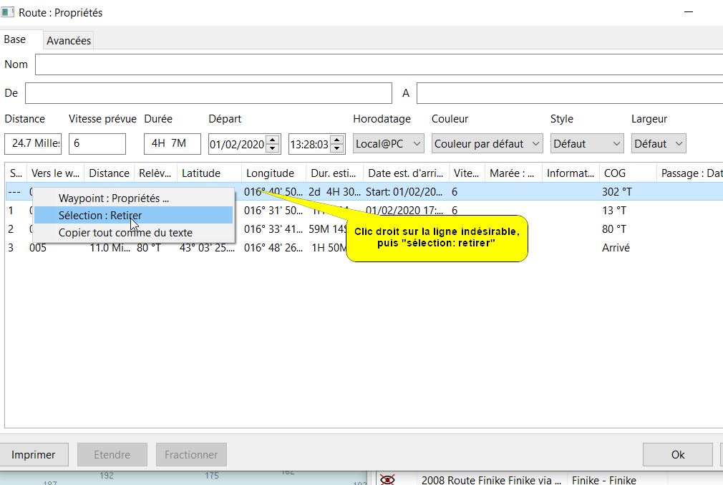The height and width of the screenshot is (485, 723).
Task: Open the Largeur Défaut dropdown
Action: point(658,144)
